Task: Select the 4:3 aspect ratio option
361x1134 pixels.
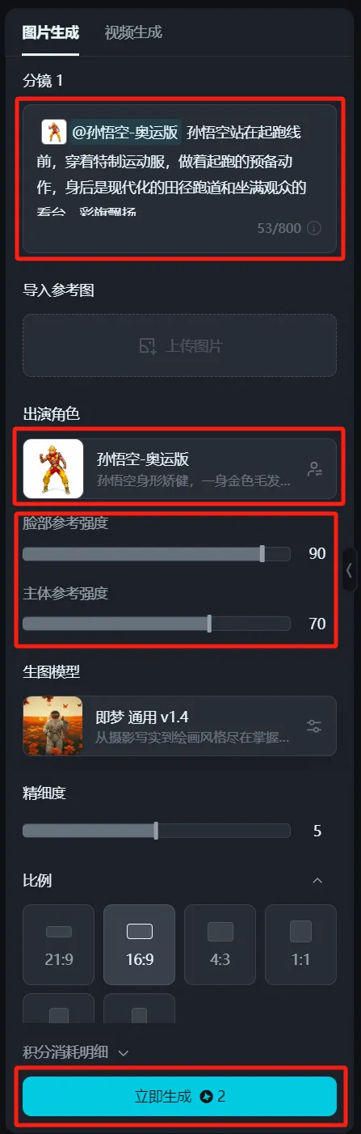Action: [x=220, y=944]
